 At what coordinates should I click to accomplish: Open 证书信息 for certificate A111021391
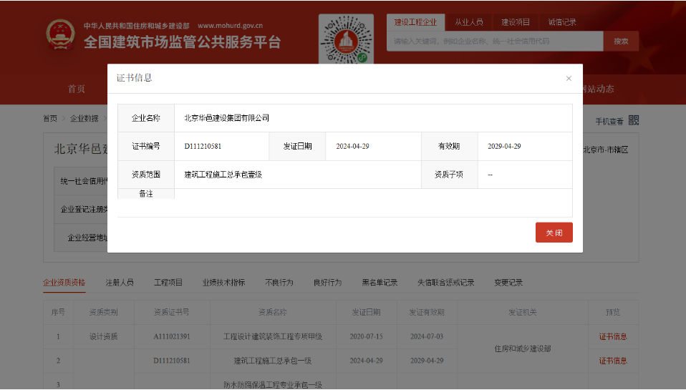click(613, 336)
